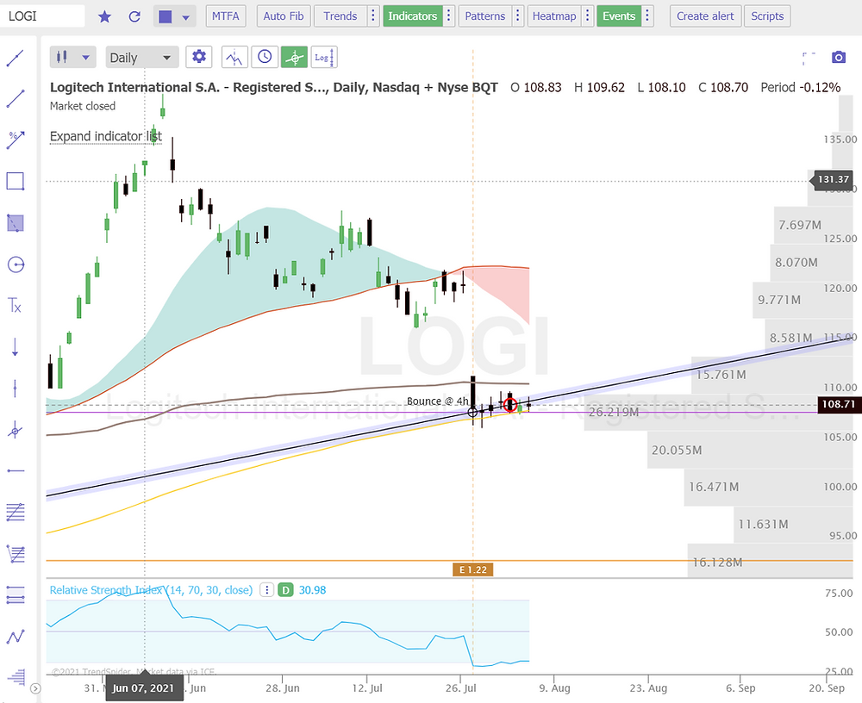
Task: Open chart settings gear icon
Action: click(199, 57)
